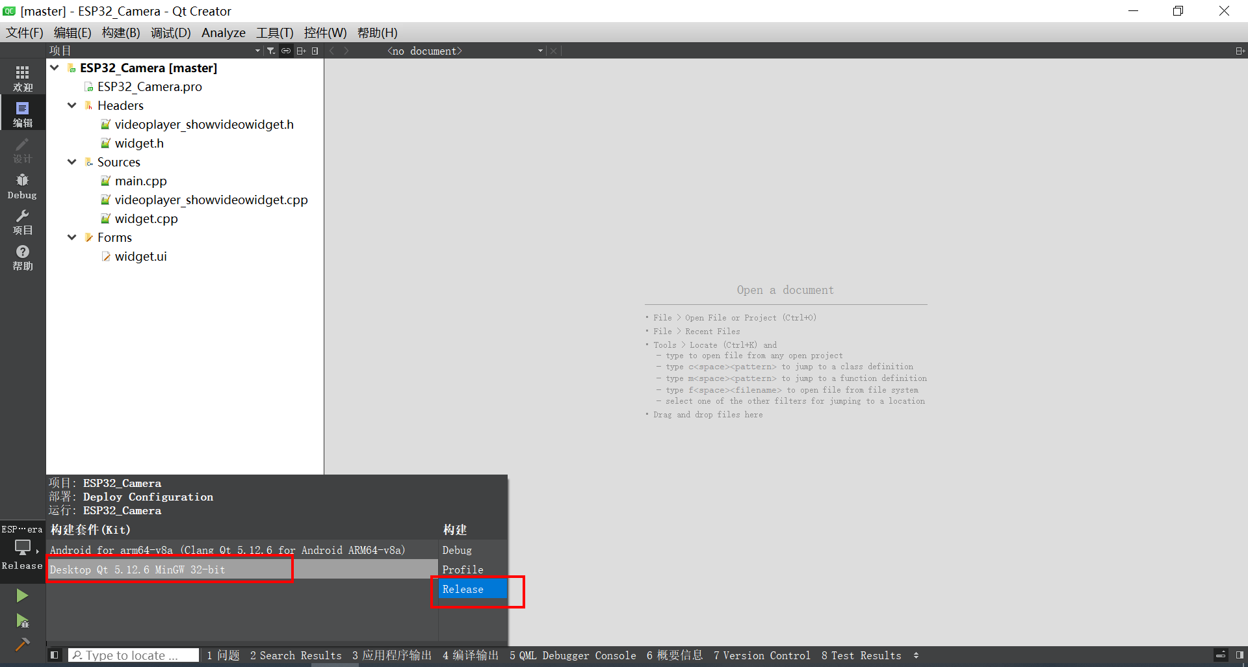
Task: Open the 项目 view selector dropdown
Action: [x=155, y=51]
